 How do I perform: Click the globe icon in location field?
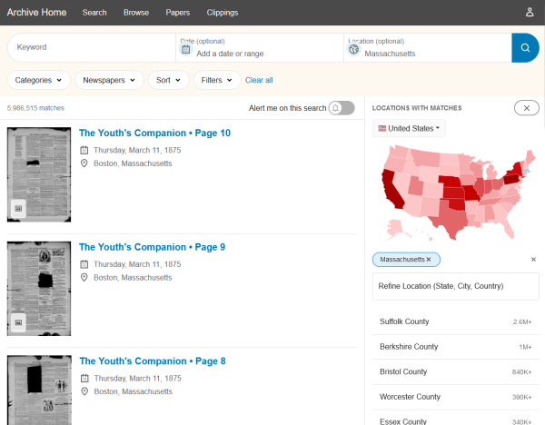point(354,49)
